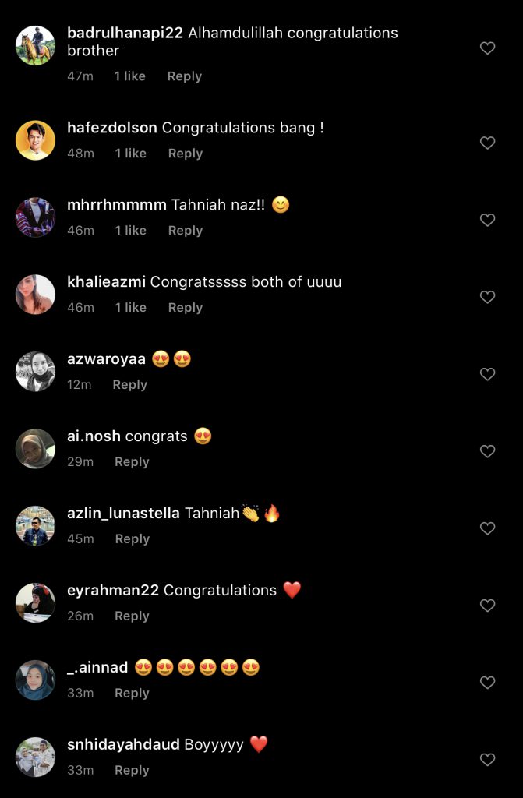The image size is (523, 798).
Task: View the 1 like on mhrrhmmmm's comment
Action: tap(130, 231)
